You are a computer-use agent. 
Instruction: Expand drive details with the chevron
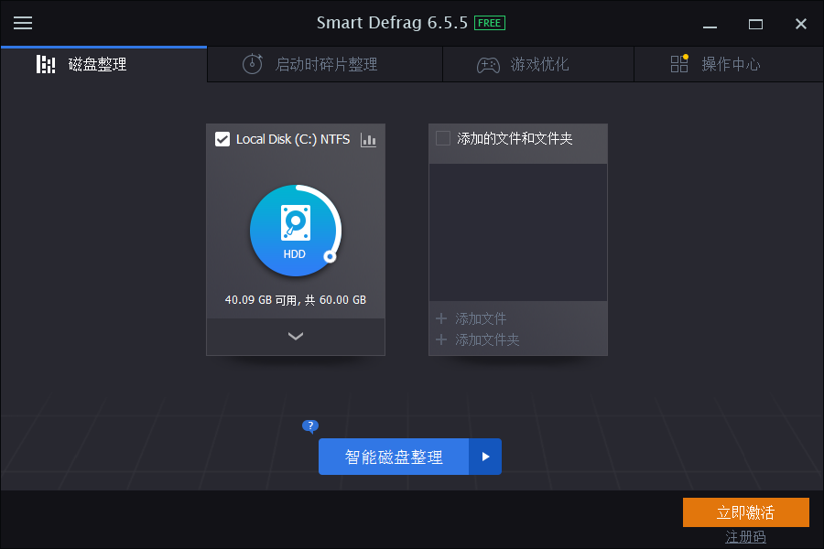tap(295, 337)
